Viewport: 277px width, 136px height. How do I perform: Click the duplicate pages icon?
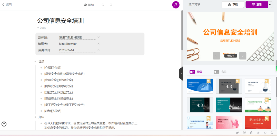[265, 133]
